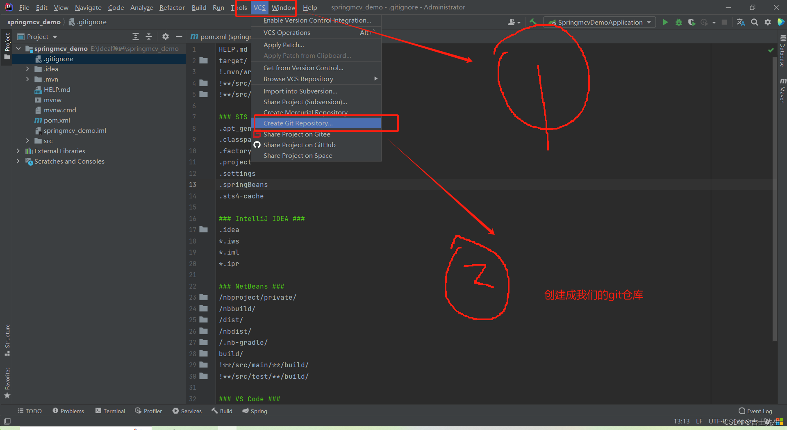The image size is (787, 430).
Task: Run SpringmcvDemoApplication with the green play icon
Action: 665,22
